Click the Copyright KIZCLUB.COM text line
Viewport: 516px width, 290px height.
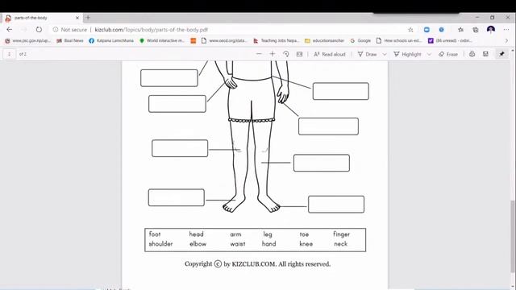(x=257, y=263)
